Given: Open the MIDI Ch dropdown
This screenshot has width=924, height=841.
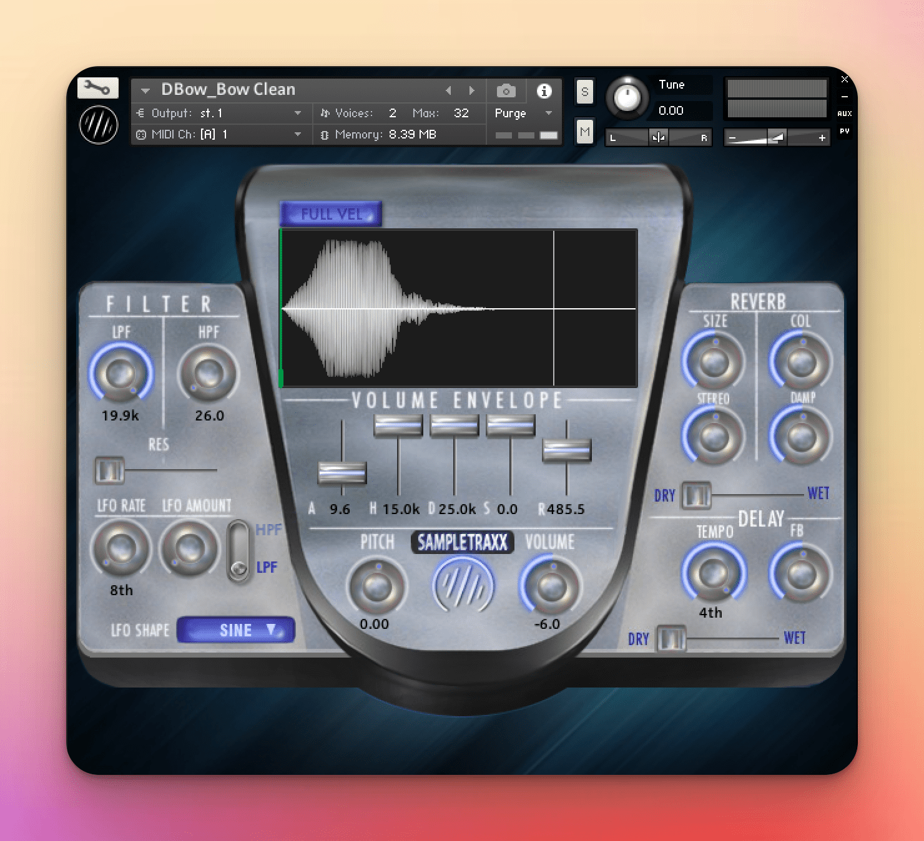Looking at the screenshot, I should pyautogui.click(x=220, y=134).
